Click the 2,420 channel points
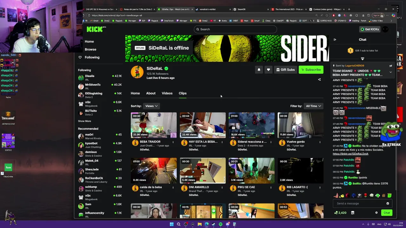Screen dimensions: 406x228 click(340, 213)
